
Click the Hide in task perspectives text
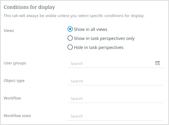[99, 47]
